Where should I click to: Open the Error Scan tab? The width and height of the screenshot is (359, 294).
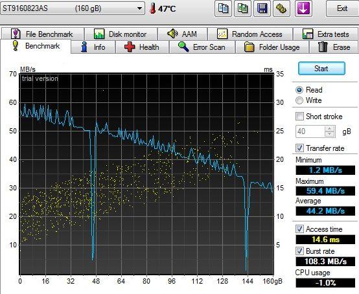pyautogui.click(x=202, y=47)
